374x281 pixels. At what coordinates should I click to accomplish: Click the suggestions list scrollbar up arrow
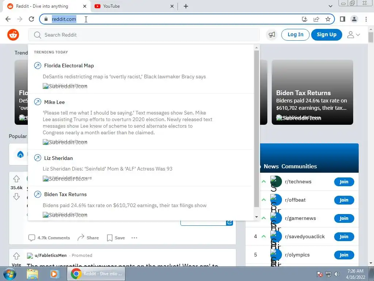[256, 48]
